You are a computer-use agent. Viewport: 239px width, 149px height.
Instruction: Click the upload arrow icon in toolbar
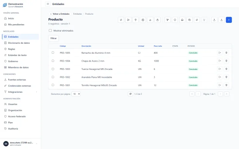click(214, 20)
